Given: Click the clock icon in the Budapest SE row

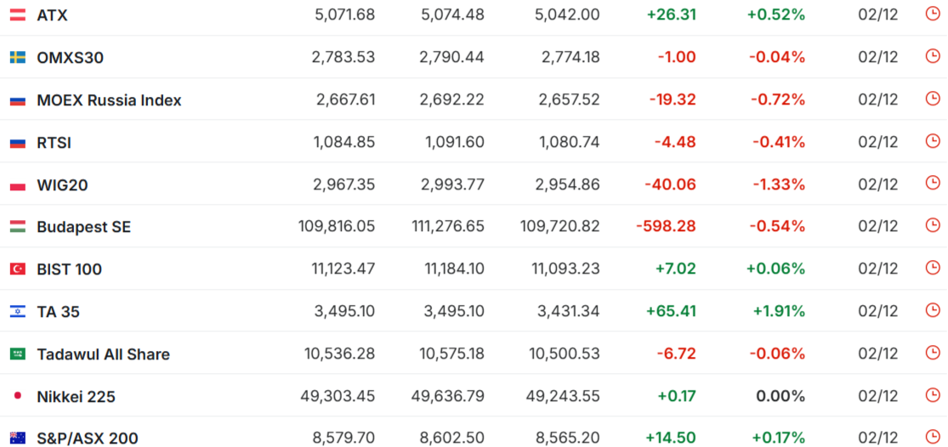Looking at the screenshot, I should tap(933, 226).
